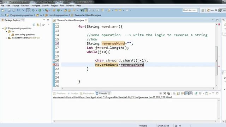
Task: Click the Search toolbar icon
Action: tap(74, 10)
